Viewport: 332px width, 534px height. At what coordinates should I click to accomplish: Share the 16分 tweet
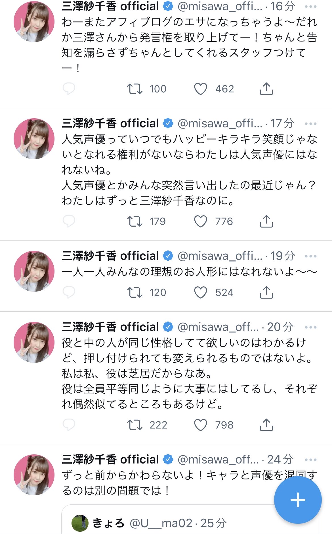(x=266, y=89)
